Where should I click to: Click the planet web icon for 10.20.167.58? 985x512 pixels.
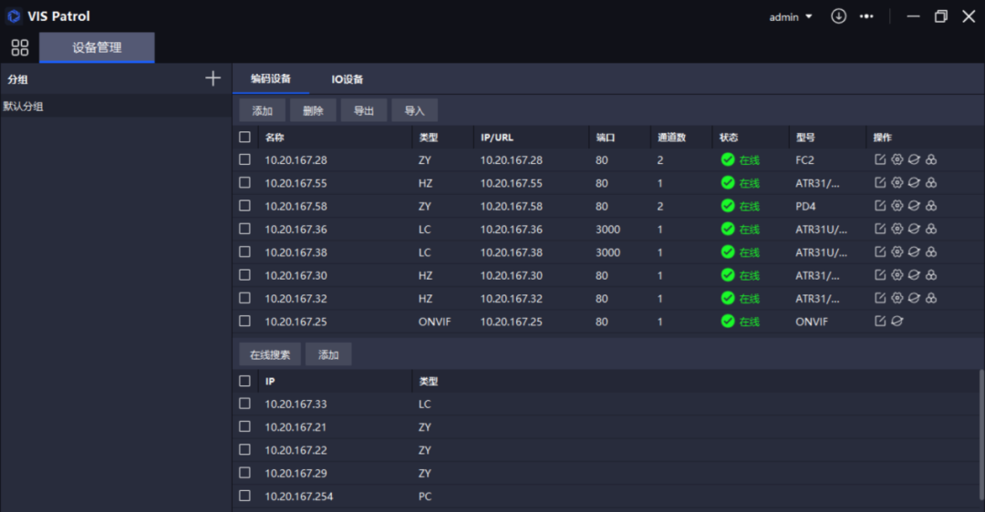pyautogui.click(x=914, y=206)
